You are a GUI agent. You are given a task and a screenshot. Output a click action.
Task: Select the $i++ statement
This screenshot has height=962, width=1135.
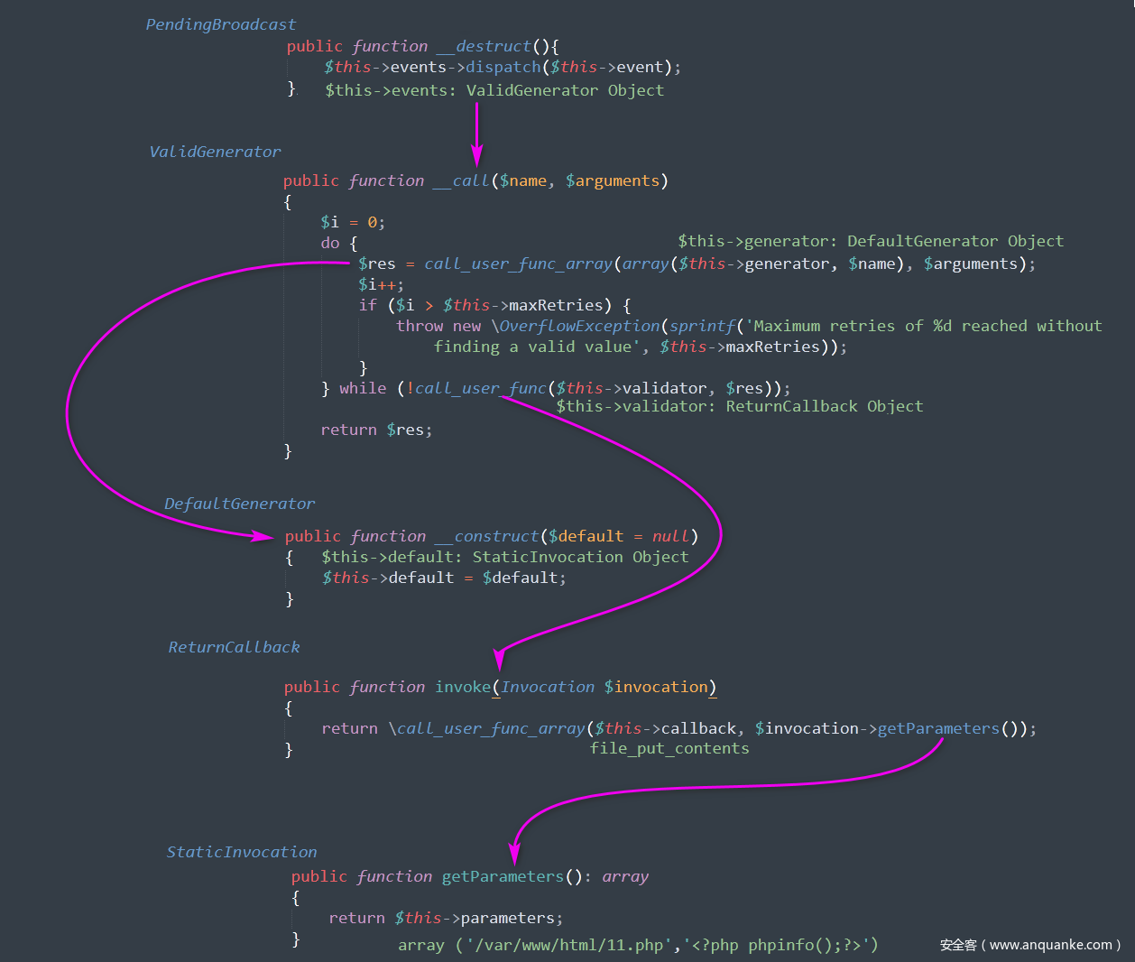pyautogui.click(x=381, y=284)
